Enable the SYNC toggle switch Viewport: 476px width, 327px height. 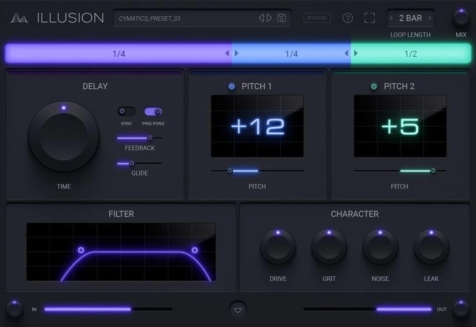point(126,111)
